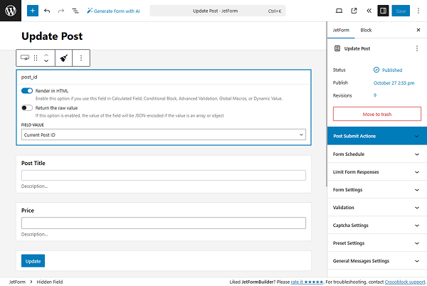Expand the Preset Settings panel
The image size is (427, 286).
[x=377, y=243]
